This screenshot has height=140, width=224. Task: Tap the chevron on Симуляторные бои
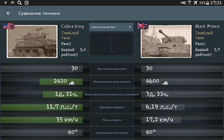pos(130,27)
